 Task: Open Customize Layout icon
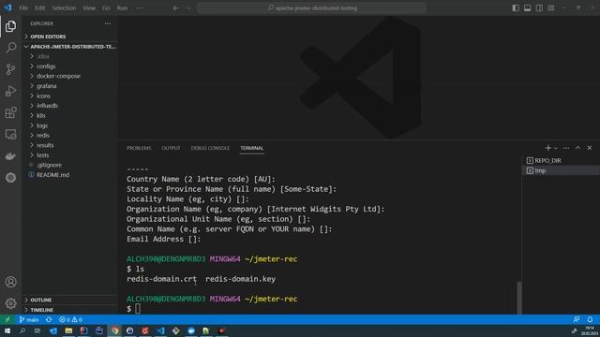(551, 8)
